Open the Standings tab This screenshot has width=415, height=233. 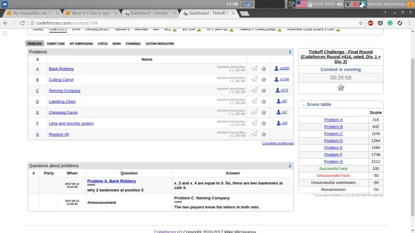133,44
